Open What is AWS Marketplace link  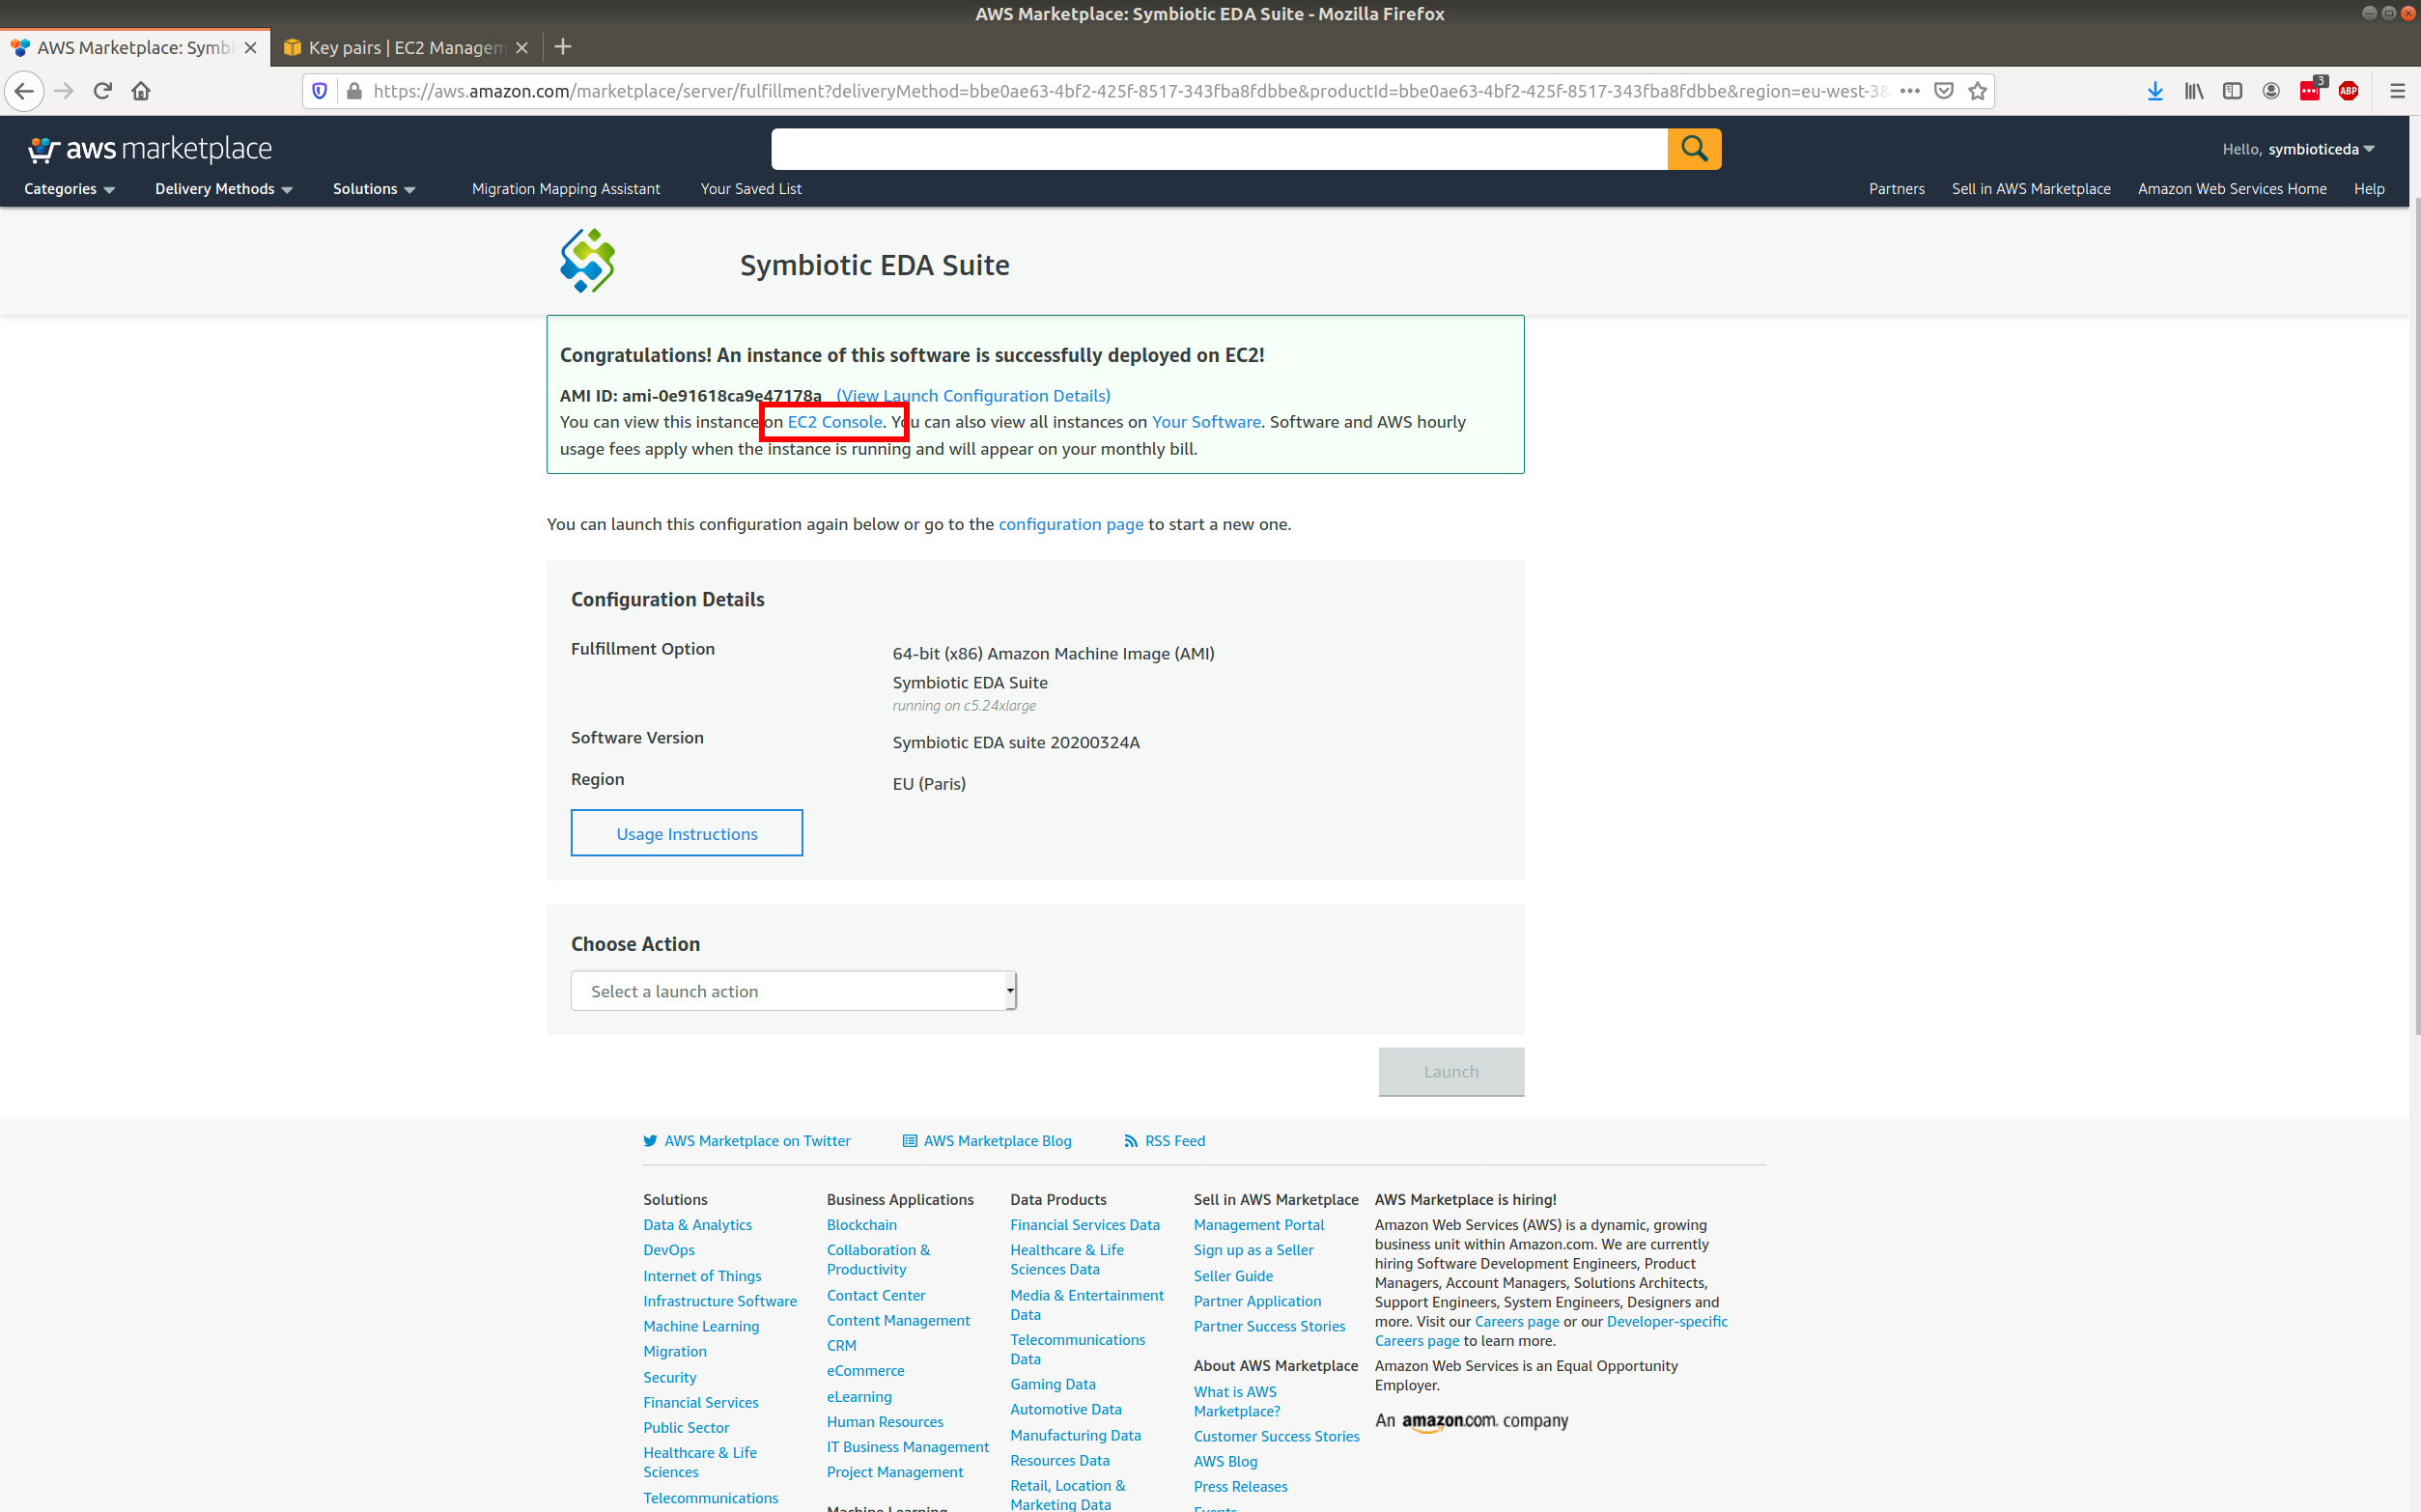[x=1237, y=1401]
